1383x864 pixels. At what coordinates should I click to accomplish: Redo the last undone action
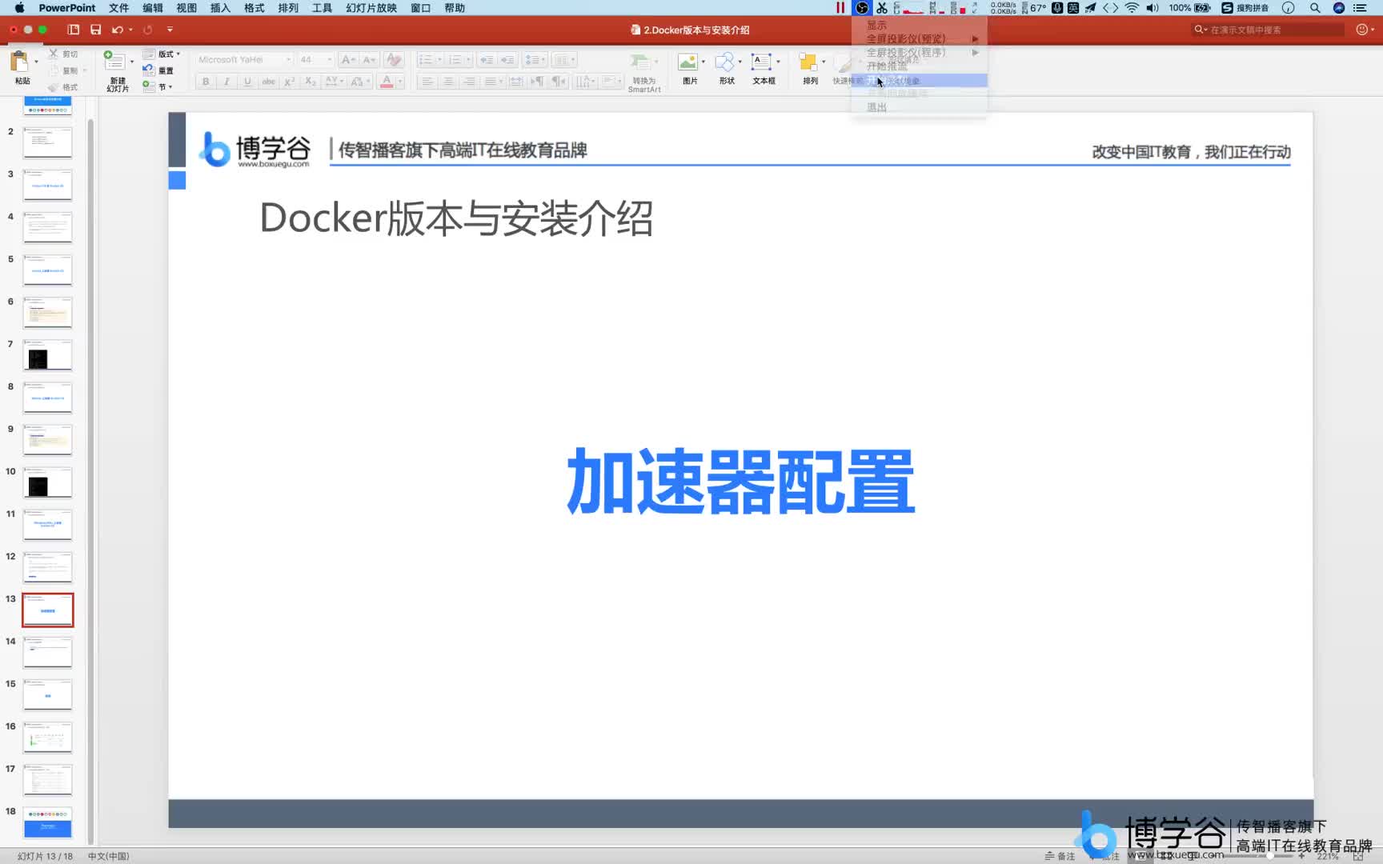click(x=147, y=30)
